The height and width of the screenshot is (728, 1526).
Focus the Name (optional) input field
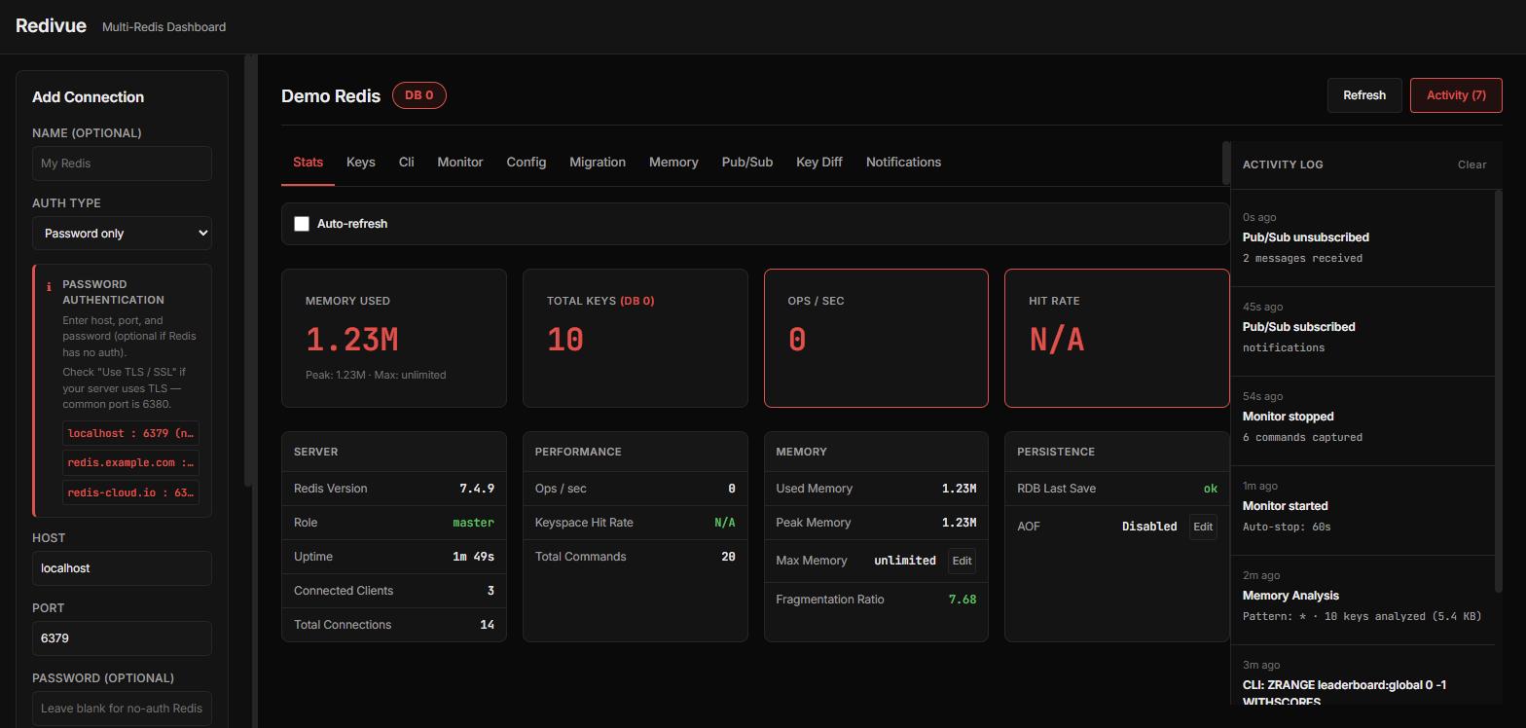click(122, 164)
